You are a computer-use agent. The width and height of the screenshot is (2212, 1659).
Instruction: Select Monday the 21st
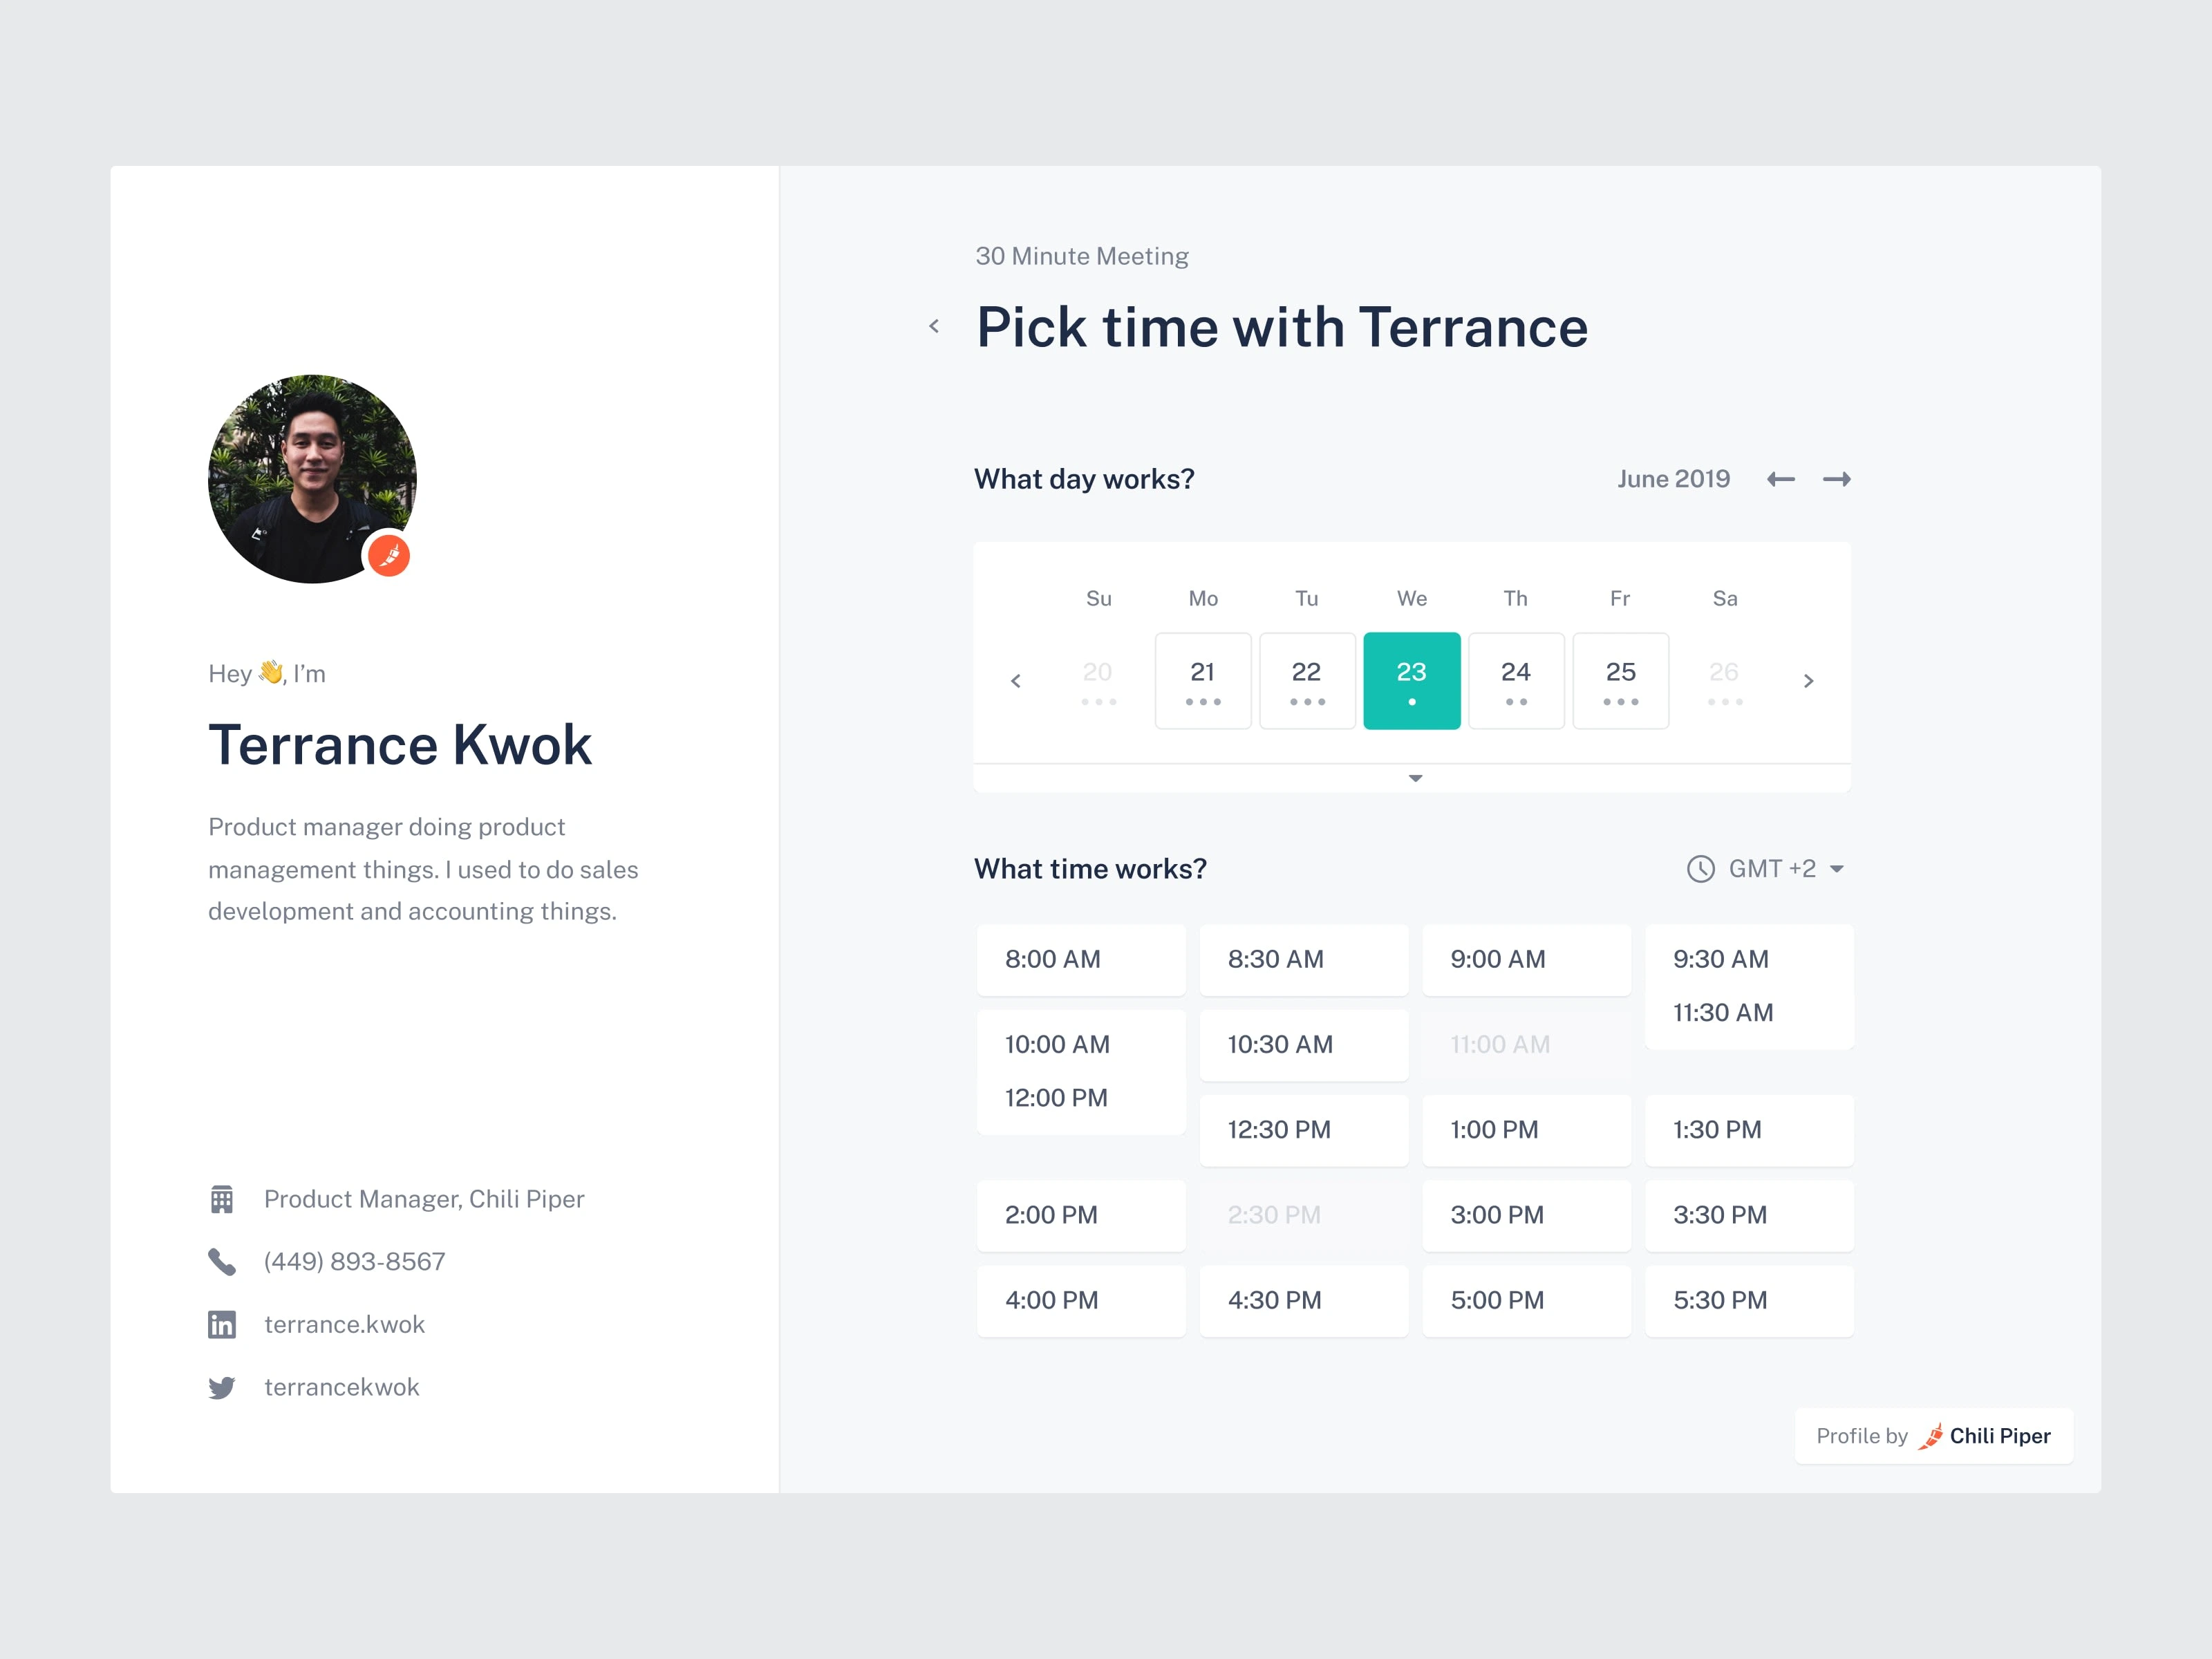pos(1203,681)
